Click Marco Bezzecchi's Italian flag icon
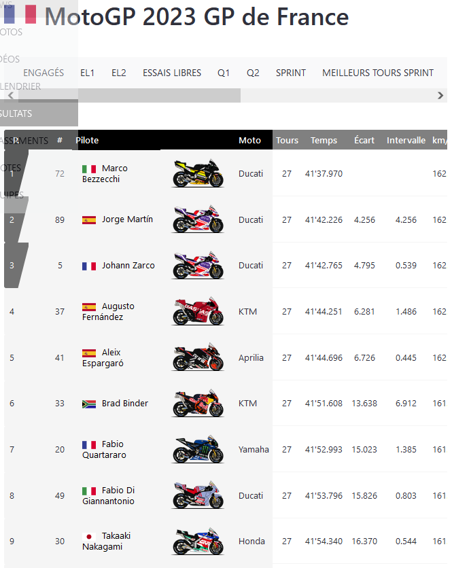452x568 pixels. tap(89, 168)
